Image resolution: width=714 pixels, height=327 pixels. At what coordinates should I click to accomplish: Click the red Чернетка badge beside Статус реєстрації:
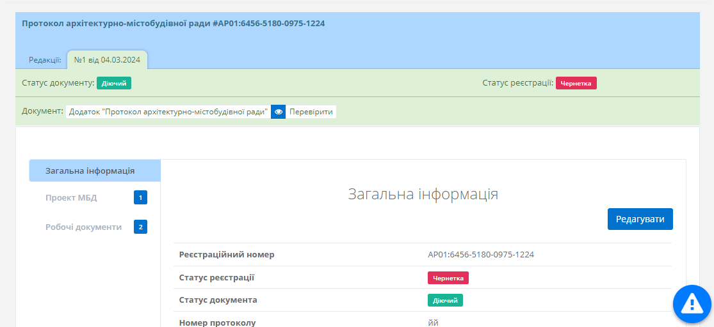[576, 83]
